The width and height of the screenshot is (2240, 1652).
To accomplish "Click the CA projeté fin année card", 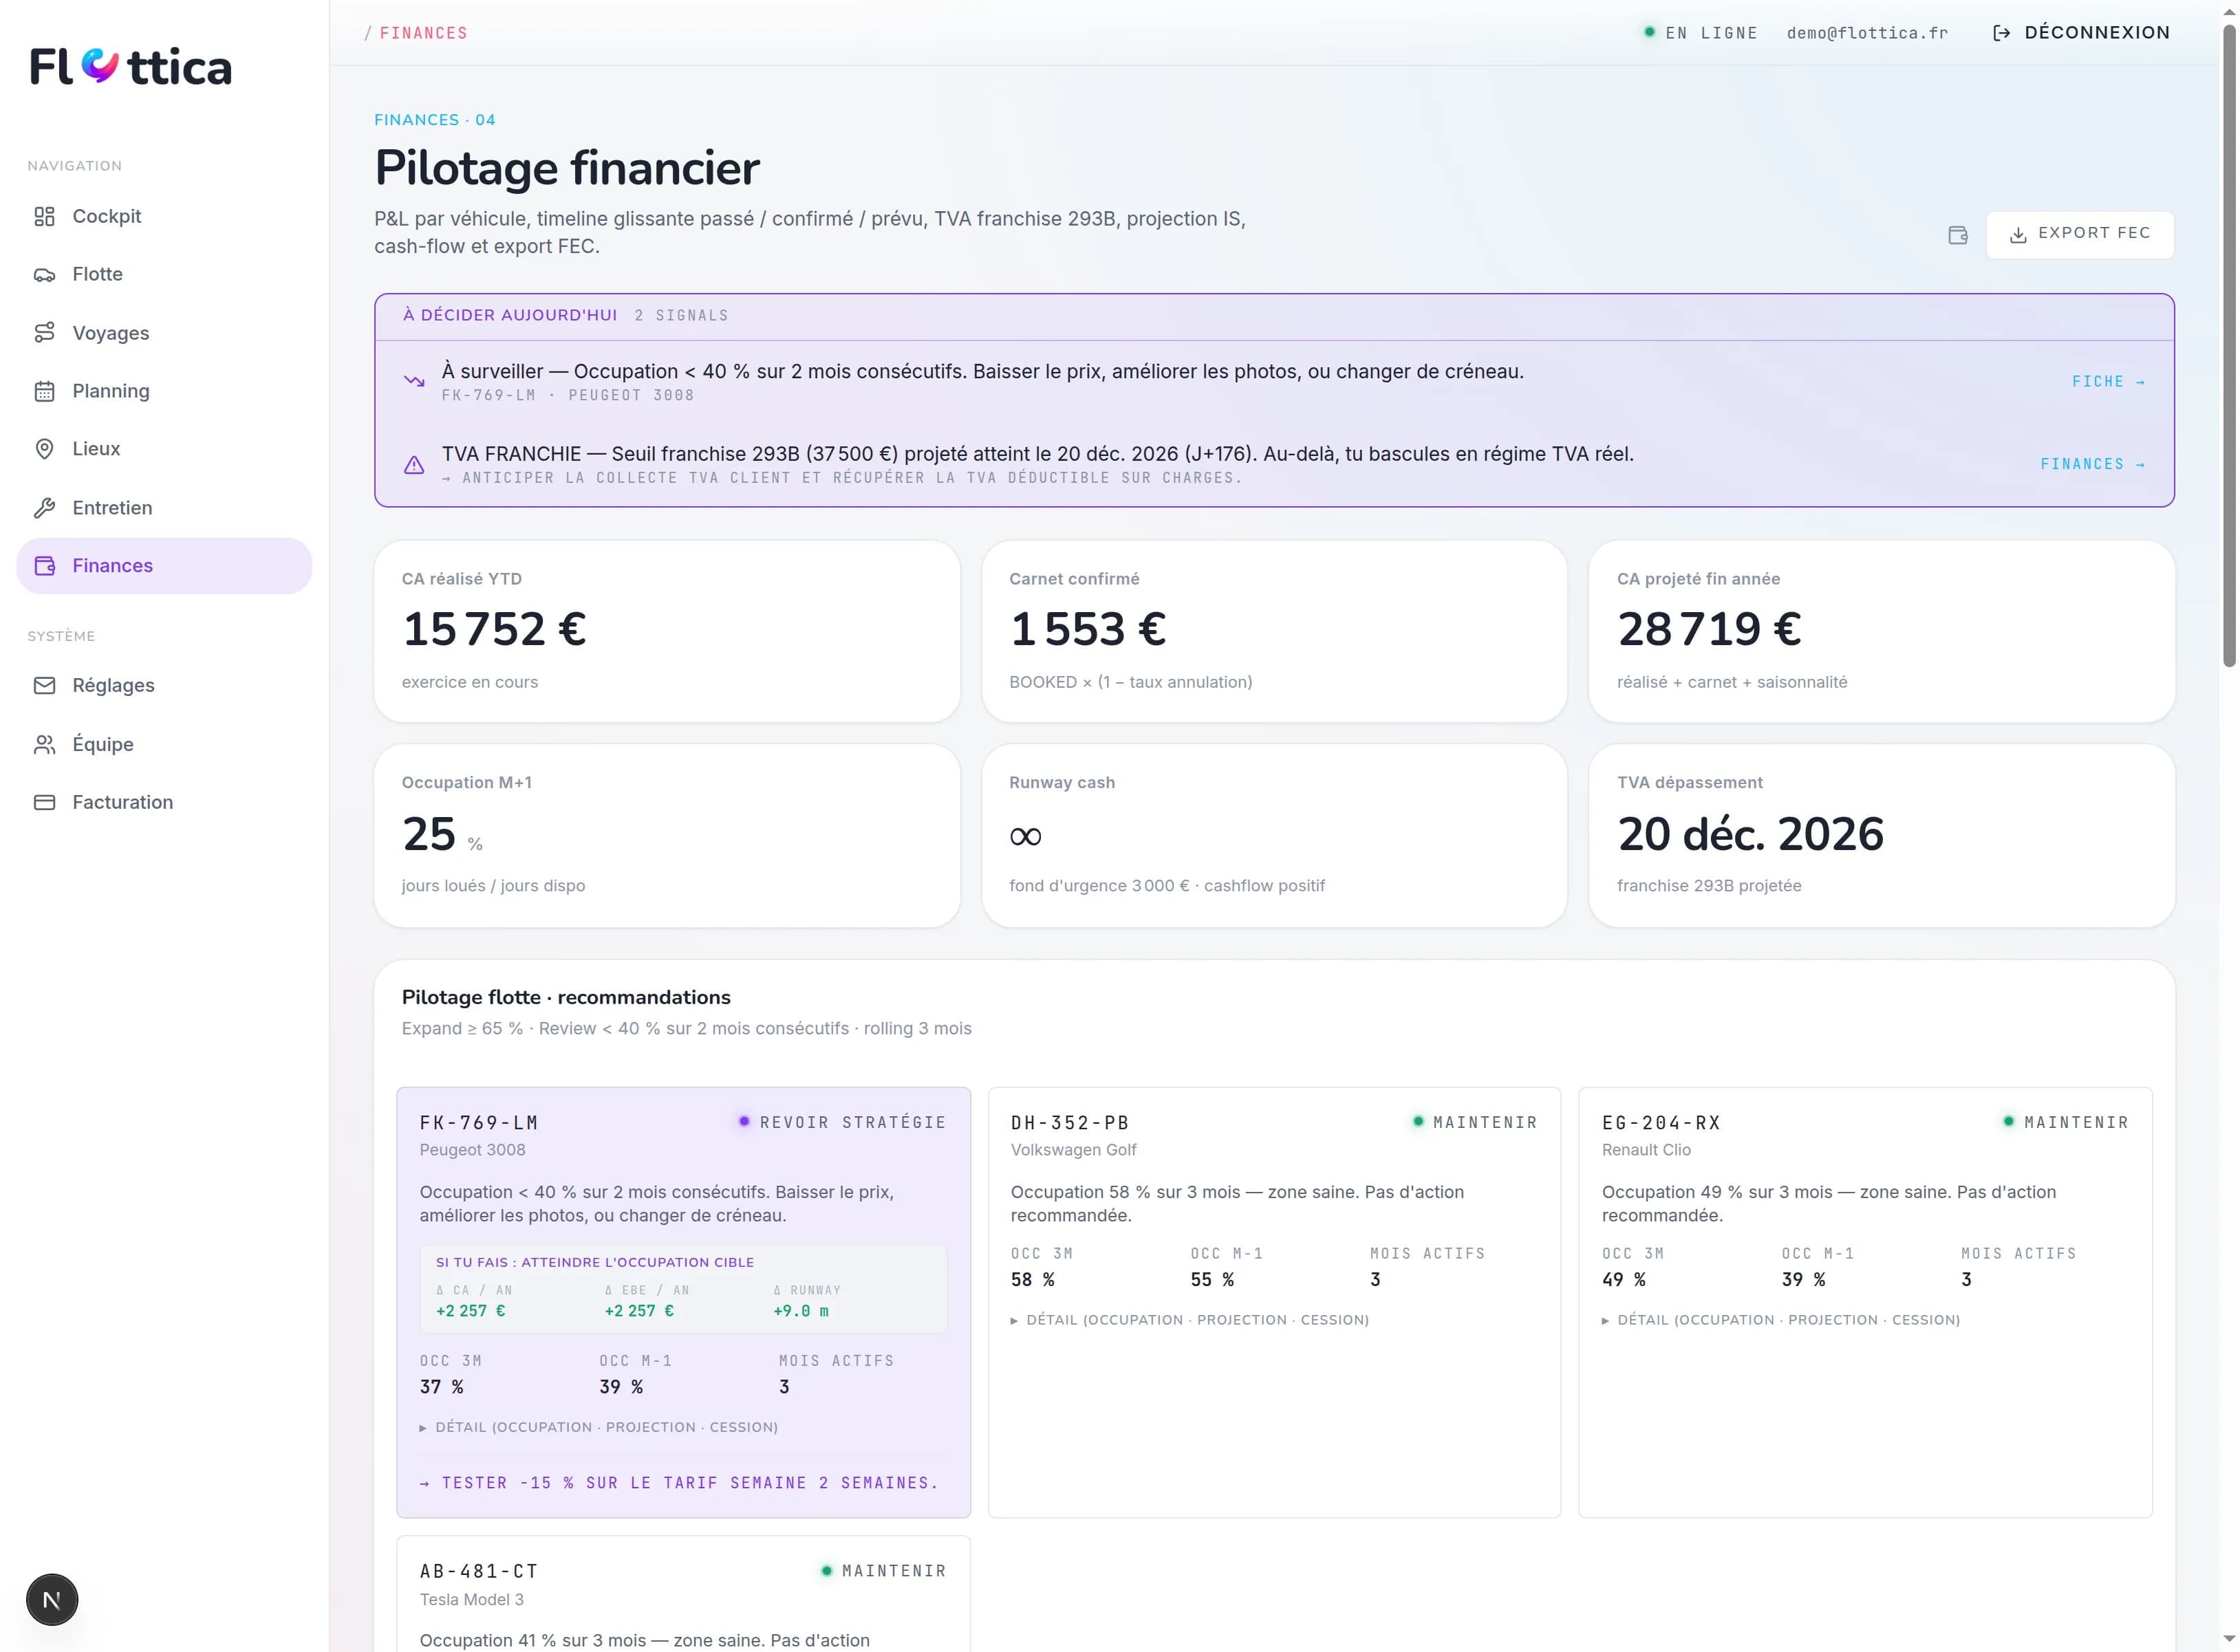I will click(1881, 631).
